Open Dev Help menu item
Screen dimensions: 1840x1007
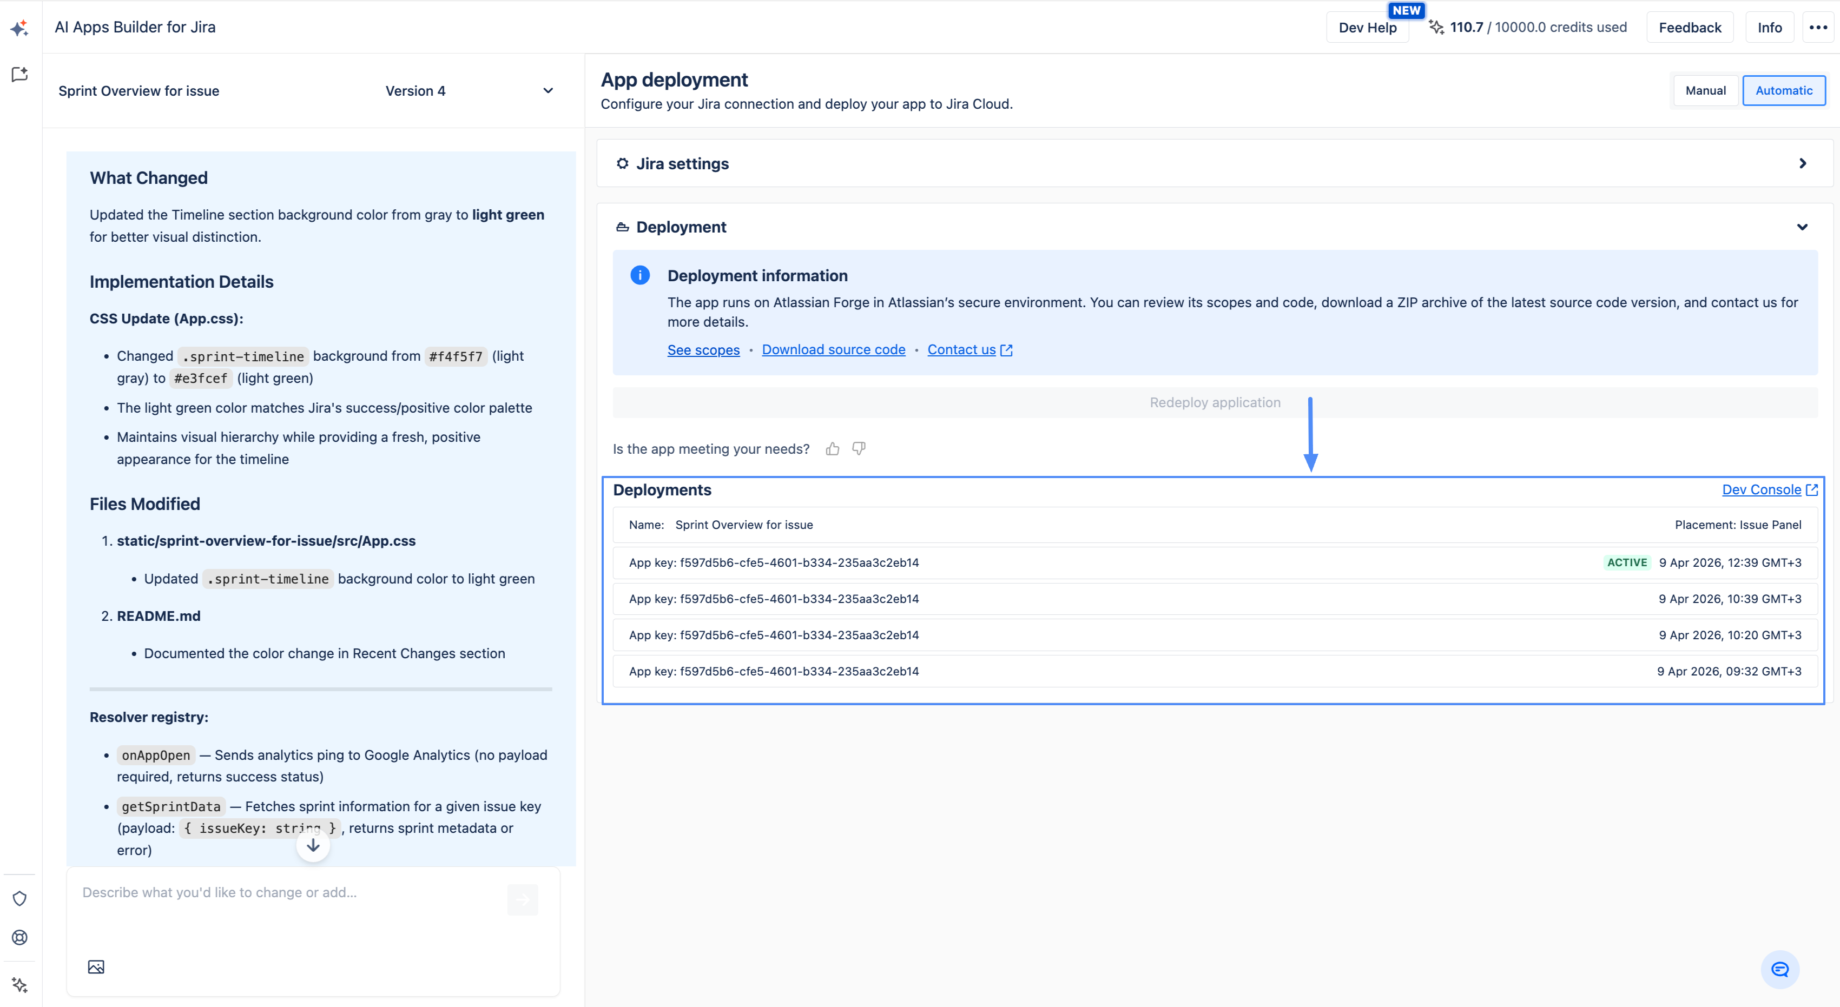coord(1367,28)
